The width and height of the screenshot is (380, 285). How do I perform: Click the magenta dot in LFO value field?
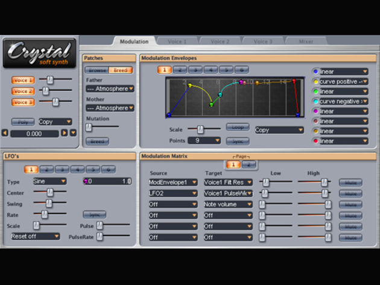(86, 181)
